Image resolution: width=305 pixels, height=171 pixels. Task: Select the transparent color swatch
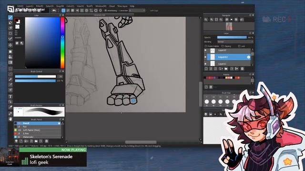point(17,27)
